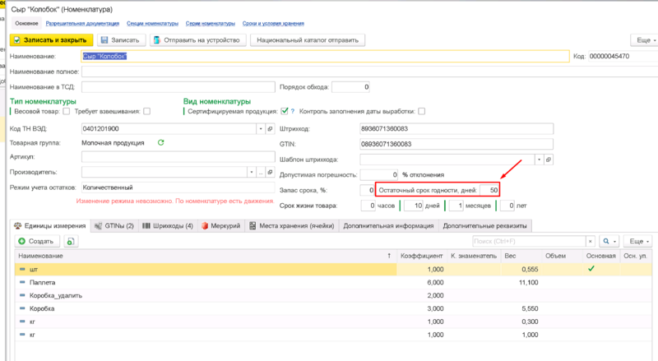Screen dimensions: 658x361
Task: Open the Шаблон штрихкода record icon
Action: click(x=549, y=160)
